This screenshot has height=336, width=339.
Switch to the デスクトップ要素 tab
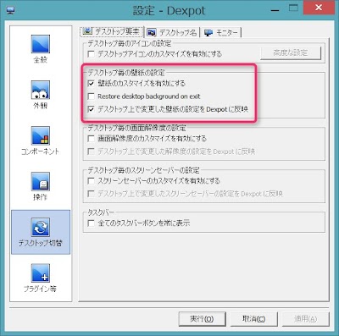(112, 31)
